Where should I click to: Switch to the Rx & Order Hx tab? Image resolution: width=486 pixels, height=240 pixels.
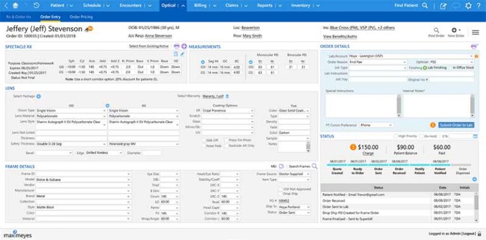(18, 17)
